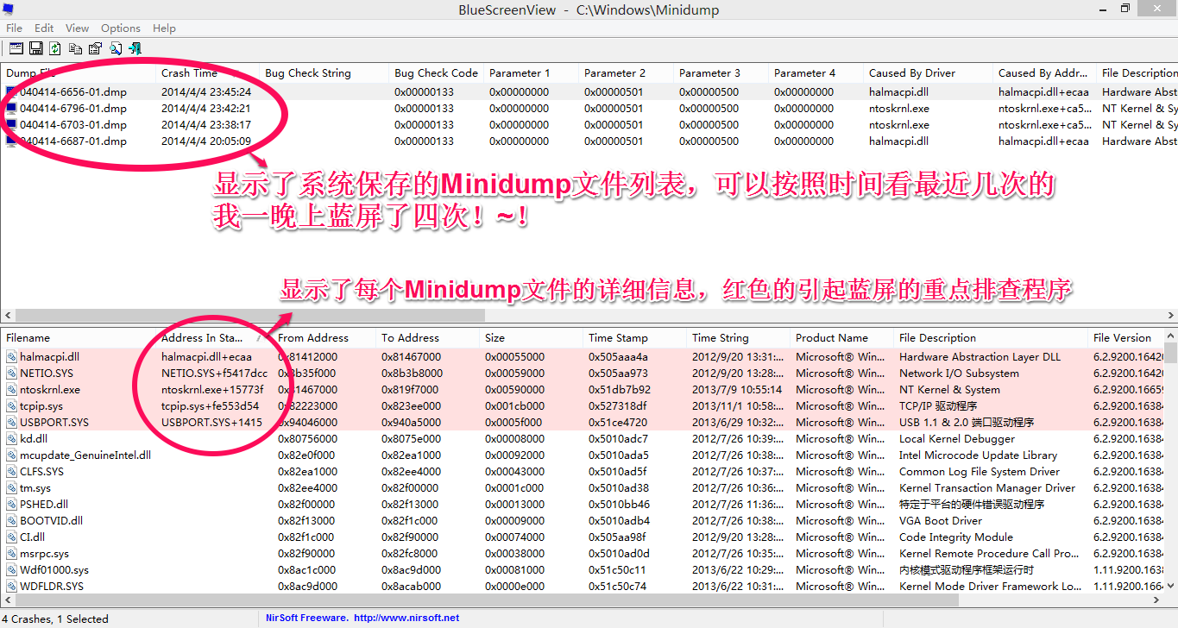Open the NirSoft website link
The height and width of the screenshot is (628, 1178).
[x=406, y=618]
